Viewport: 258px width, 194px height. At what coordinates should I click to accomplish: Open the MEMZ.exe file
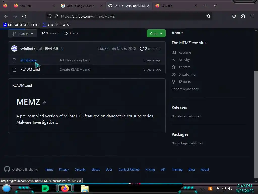28,60
